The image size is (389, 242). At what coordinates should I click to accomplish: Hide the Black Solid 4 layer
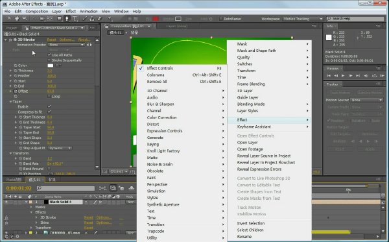point(6,202)
